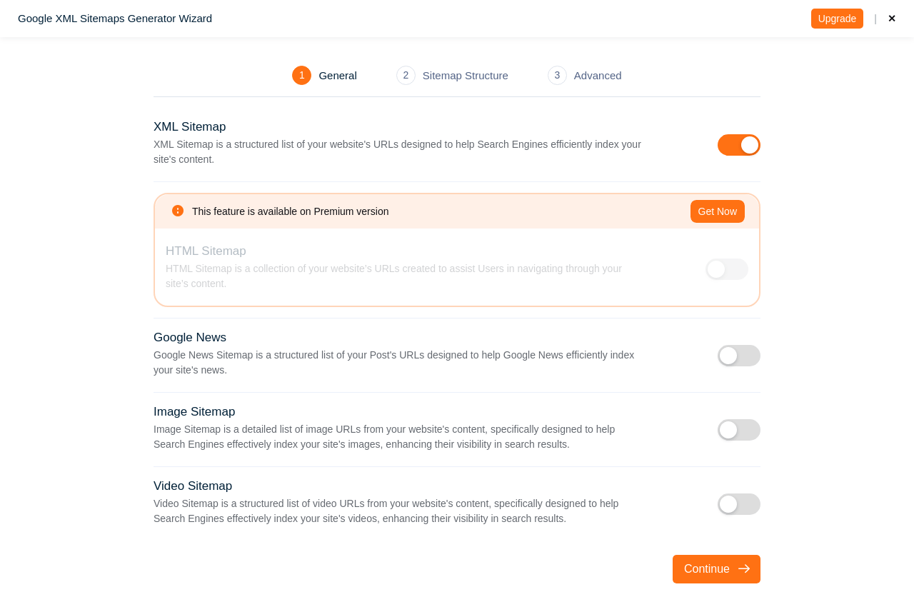Enable the Google News toggle
914x612 pixels.
(x=738, y=356)
